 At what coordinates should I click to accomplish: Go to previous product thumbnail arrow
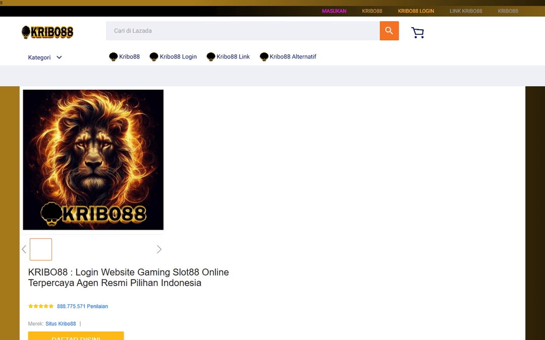(24, 249)
